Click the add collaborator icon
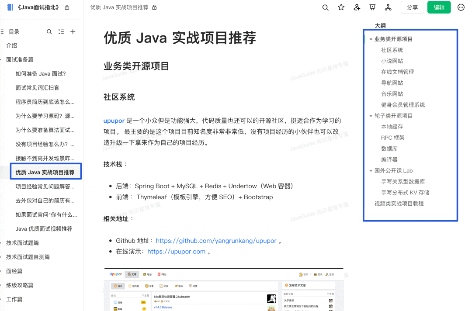Image resolution: width=472 pixels, height=311 pixels. coord(357,7)
